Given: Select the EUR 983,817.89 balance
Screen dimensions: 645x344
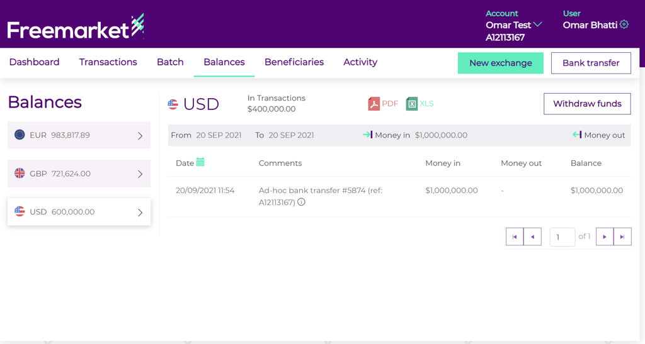Looking at the screenshot, I should pyautogui.click(x=79, y=135).
